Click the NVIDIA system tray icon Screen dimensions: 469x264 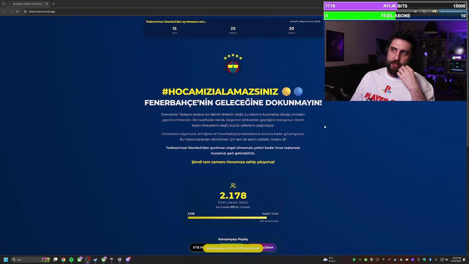[x=360, y=260]
